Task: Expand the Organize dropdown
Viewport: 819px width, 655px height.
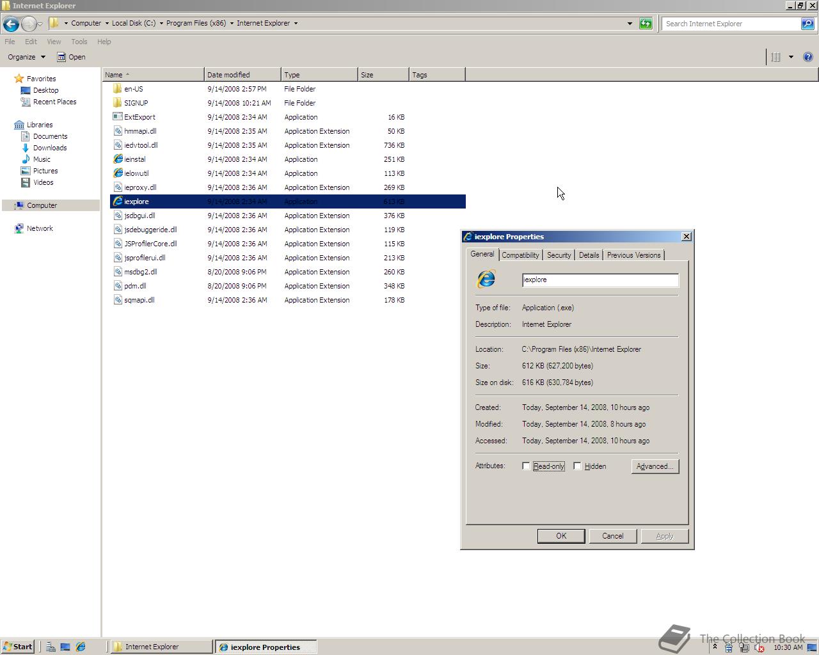Action: point(27,57)
